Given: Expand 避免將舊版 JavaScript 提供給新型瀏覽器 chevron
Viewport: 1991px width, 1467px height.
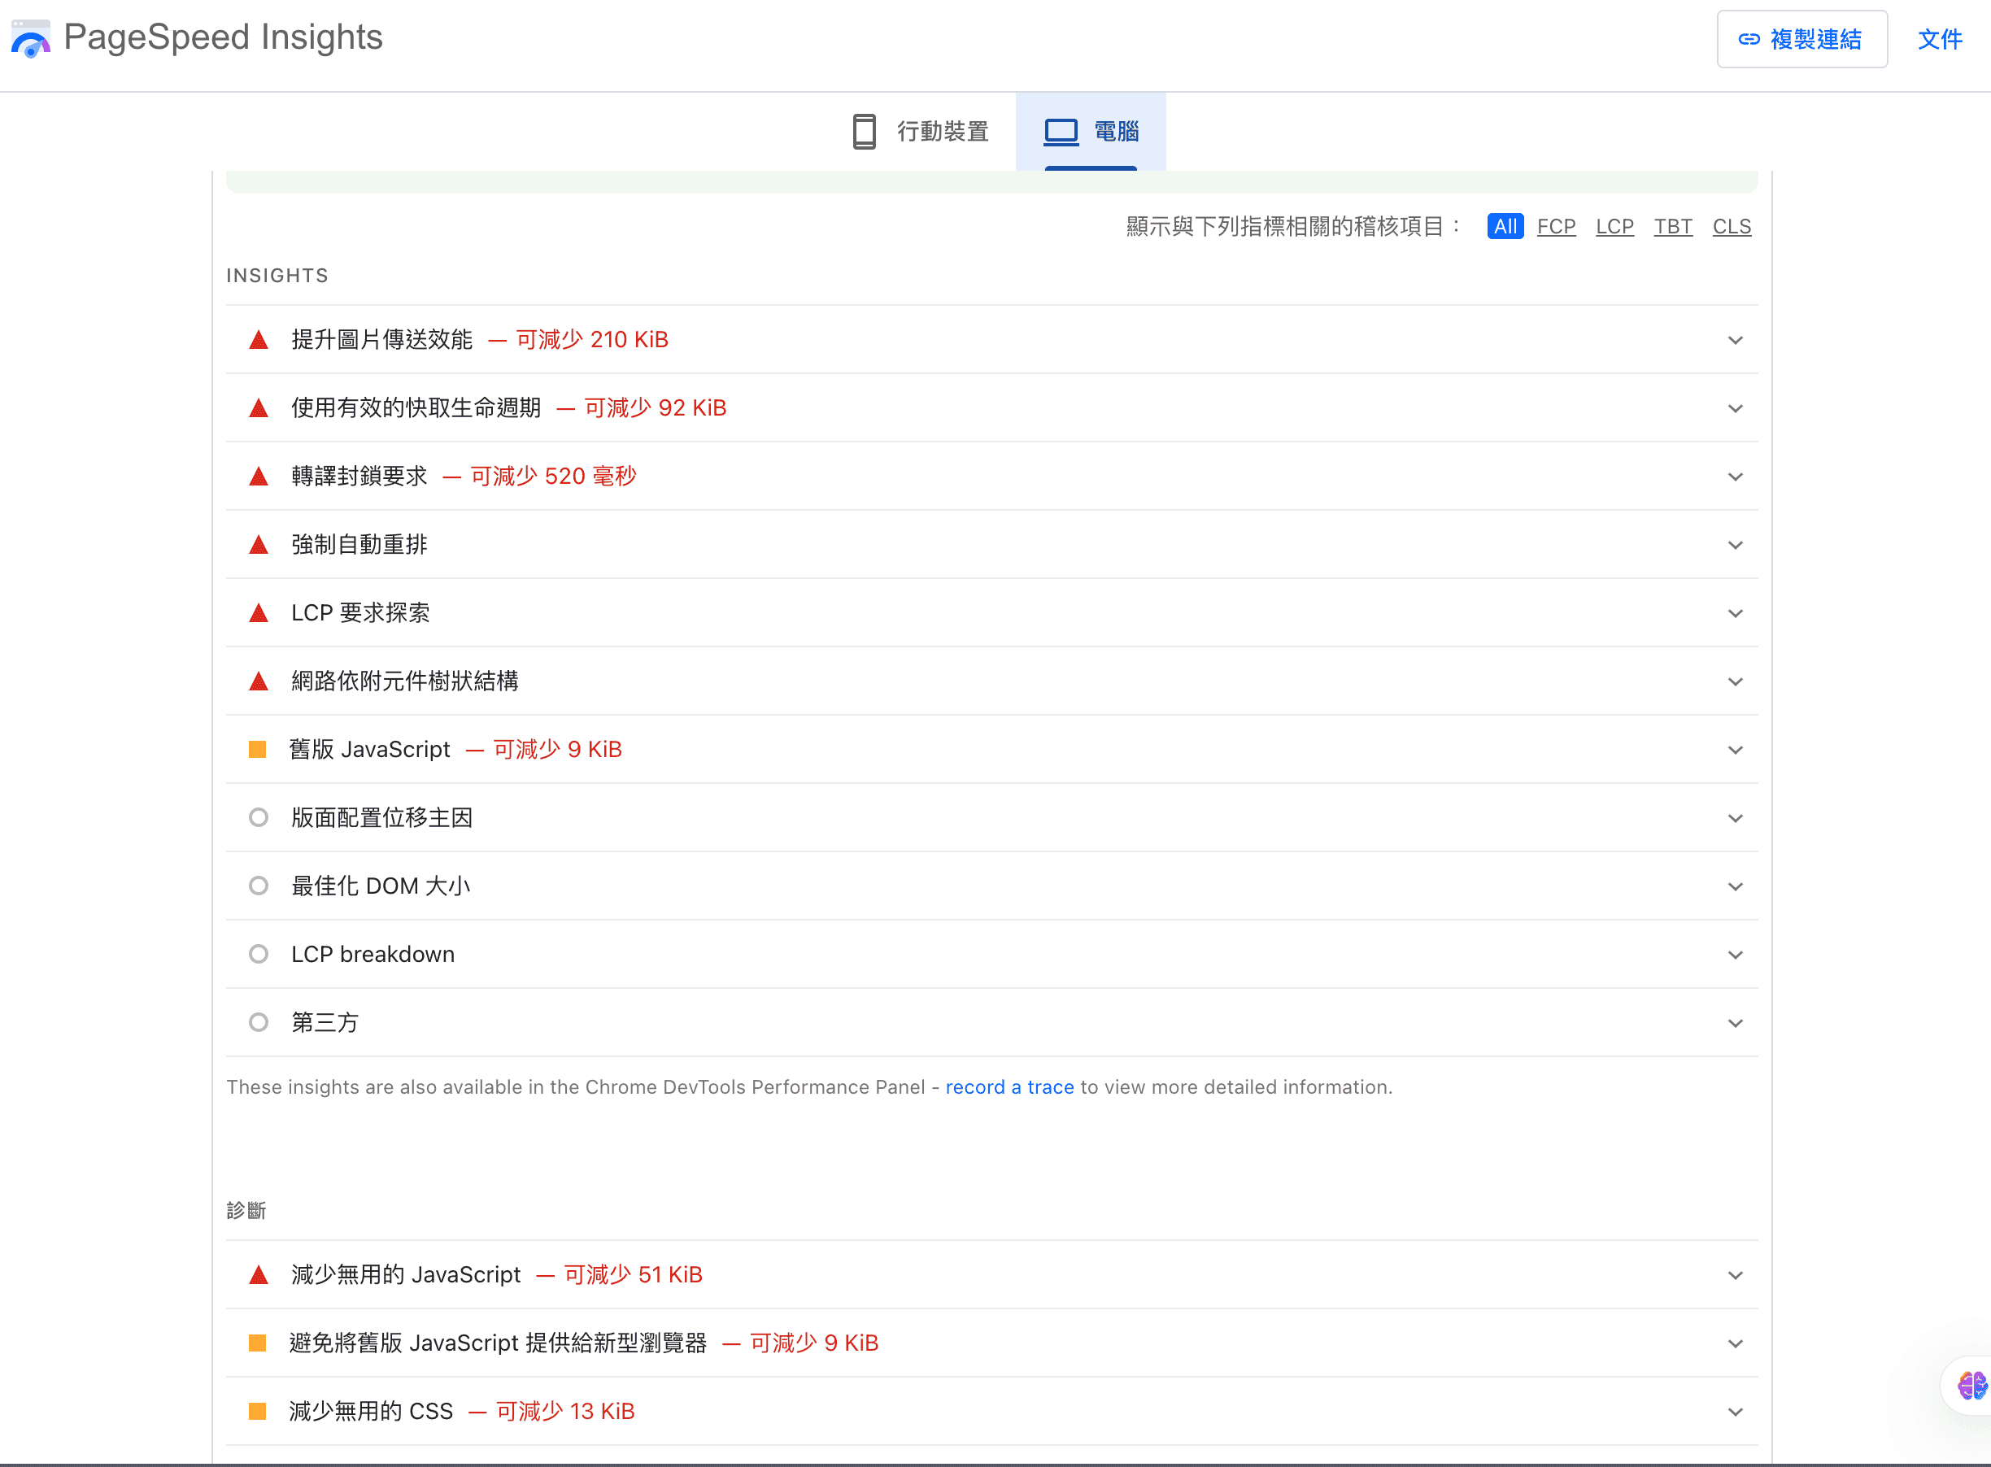Looking at the screenshot, I should click(1736, 1344).
